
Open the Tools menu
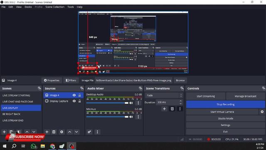[x=71, y=7]
